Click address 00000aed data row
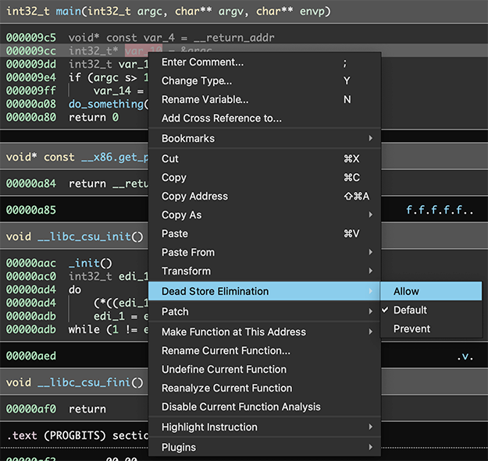Image resolution: width=488 pixels, height=461 pixels. [x=31, y=356]
